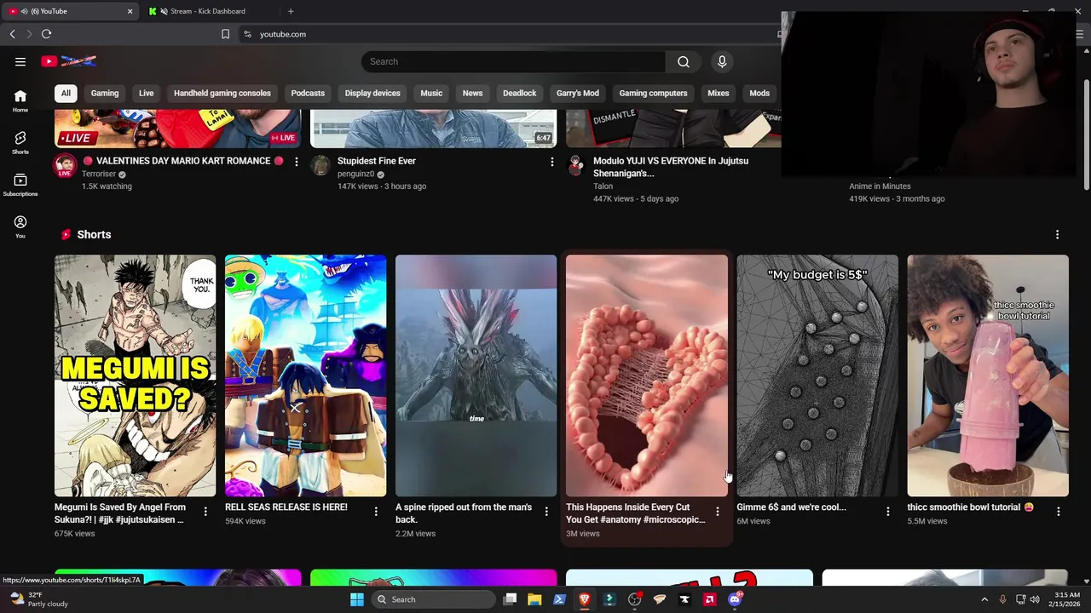Open options for RELL SEAS RELEASE short

tap(376, 512)
